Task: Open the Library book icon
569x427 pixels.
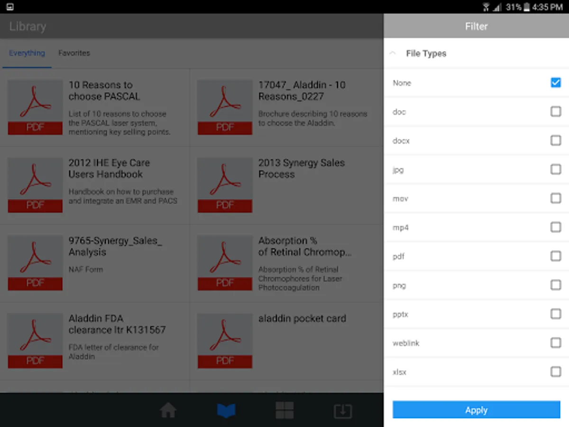Action: click(x=226, y=410)
